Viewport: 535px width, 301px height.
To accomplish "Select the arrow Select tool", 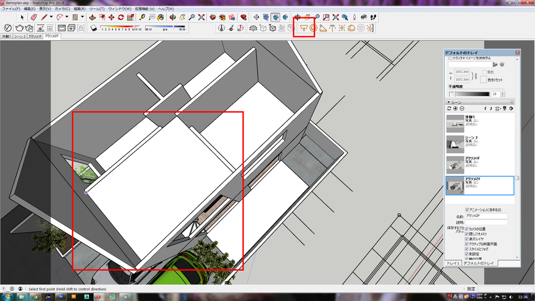I will click(x=22, y=17).
